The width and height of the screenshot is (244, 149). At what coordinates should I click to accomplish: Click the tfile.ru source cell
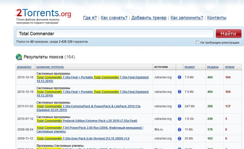click(159, 129)
